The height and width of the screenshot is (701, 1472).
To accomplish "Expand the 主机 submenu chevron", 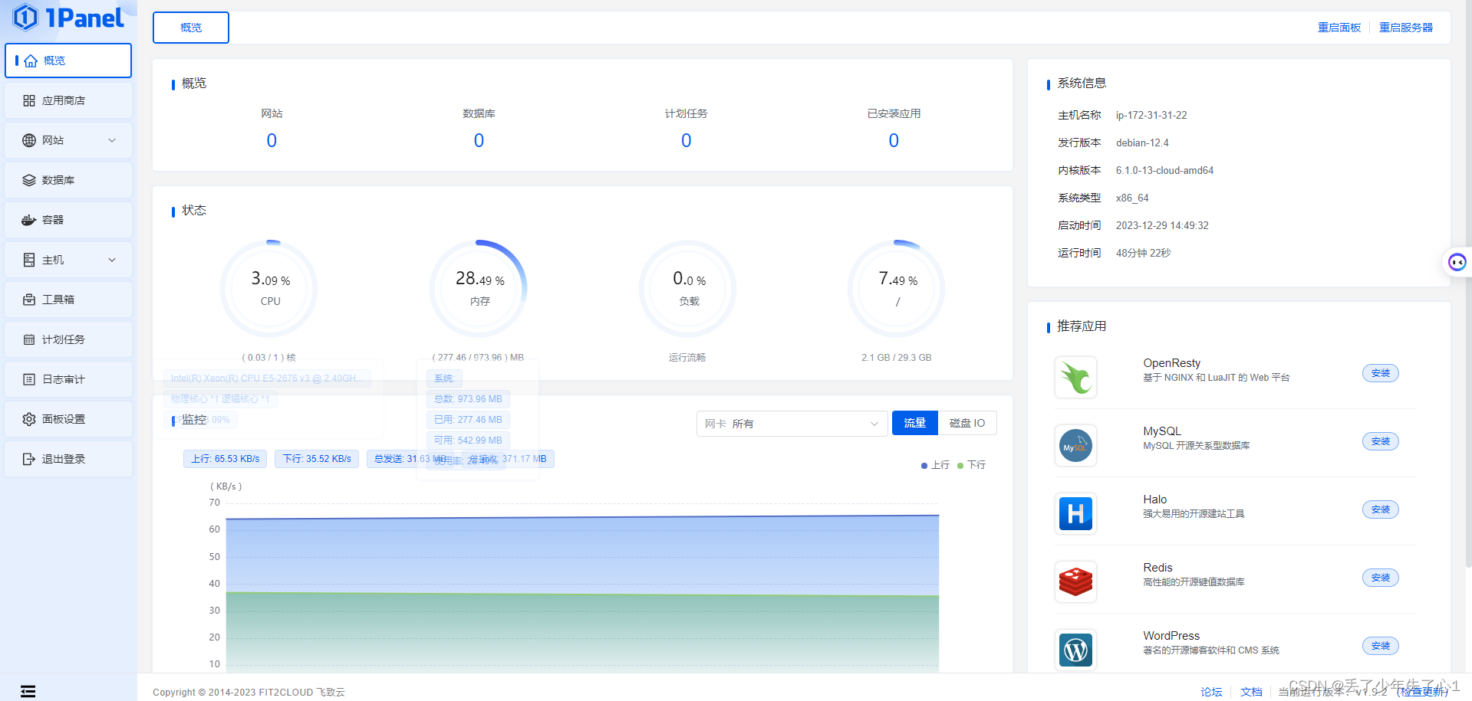I will coord(112,260).
